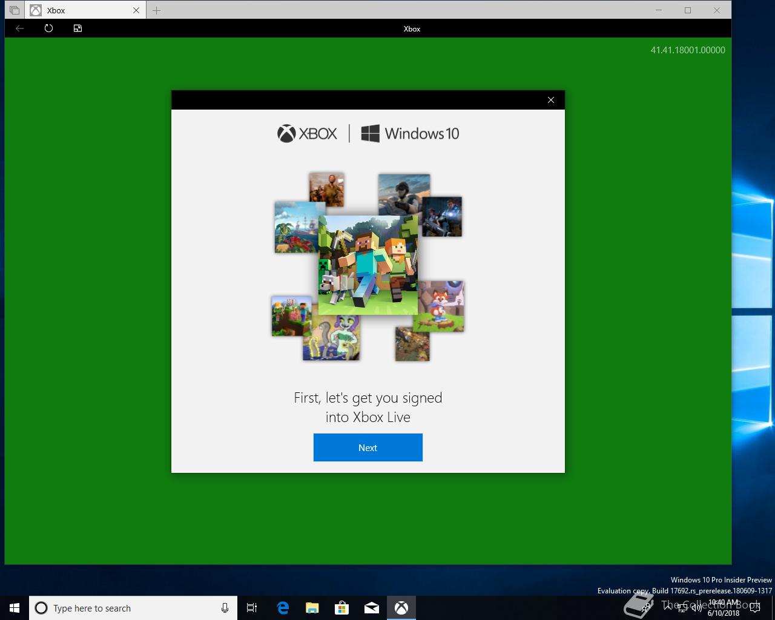Maximize the Xbox window
This screenshot has height=620, width=775.
(x=688, y=10)
